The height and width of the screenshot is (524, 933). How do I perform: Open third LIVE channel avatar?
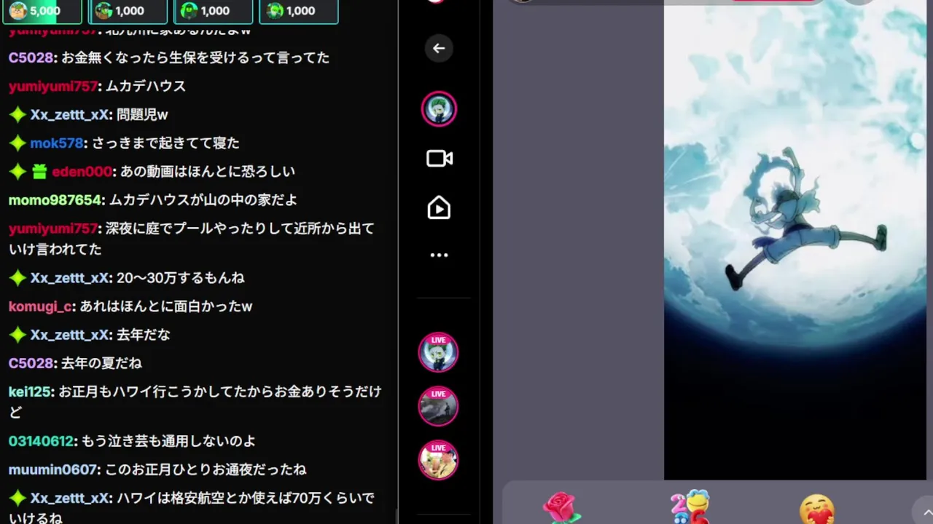click(x=438, y=460)
